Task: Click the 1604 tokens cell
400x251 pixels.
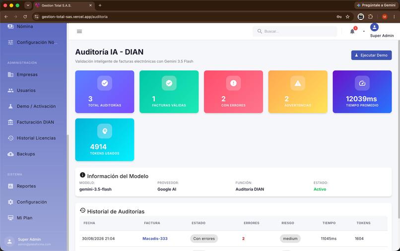Action: [359, 239]
